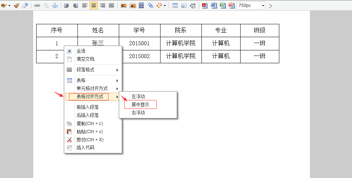Screen dimensions: 352x178
Task: Click the film strip video icon
Action: coord(141,6)
